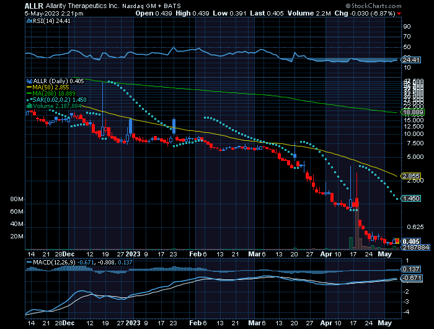The width and height of the screenshot is (434, 329).
Task: Click the 5-May-2023 2:21pm timestamp
Action: [54, 14]
